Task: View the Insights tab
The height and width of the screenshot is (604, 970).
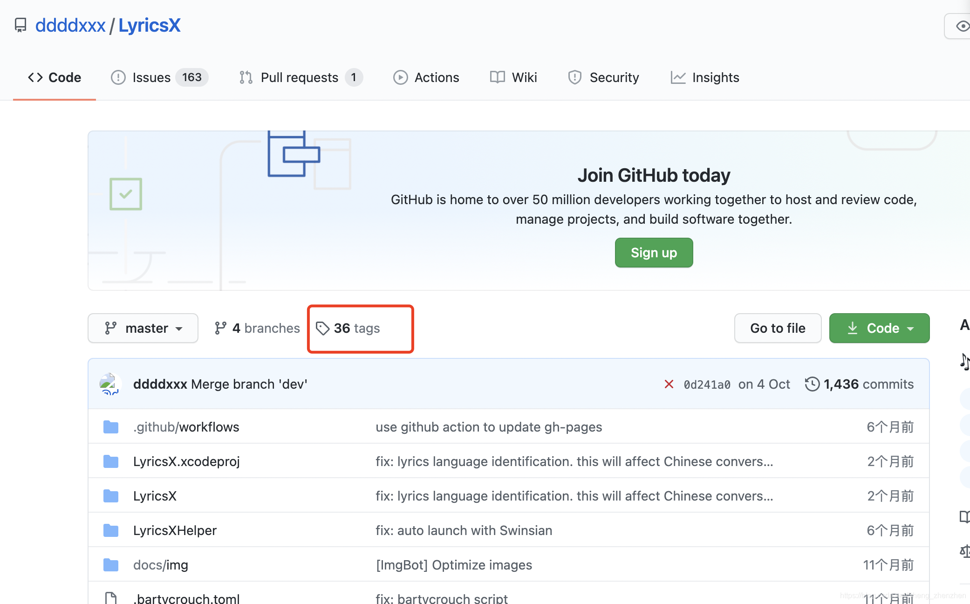Action: (x=704, y=77)
